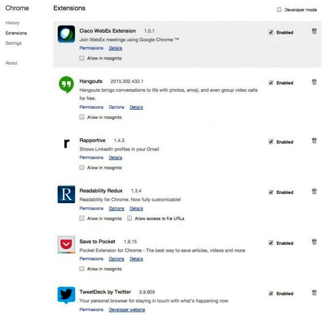The width and height of the screenshot is (328, 315).
Task: Uncheck Enabled for Rapportive
Action: pos(271,141)
